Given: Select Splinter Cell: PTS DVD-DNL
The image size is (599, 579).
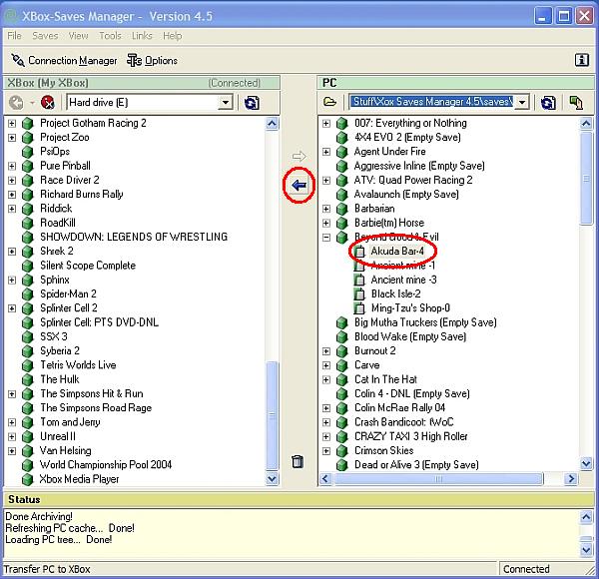Looking at the screenshot, I should pyautogui.click(x=99, y=322).
